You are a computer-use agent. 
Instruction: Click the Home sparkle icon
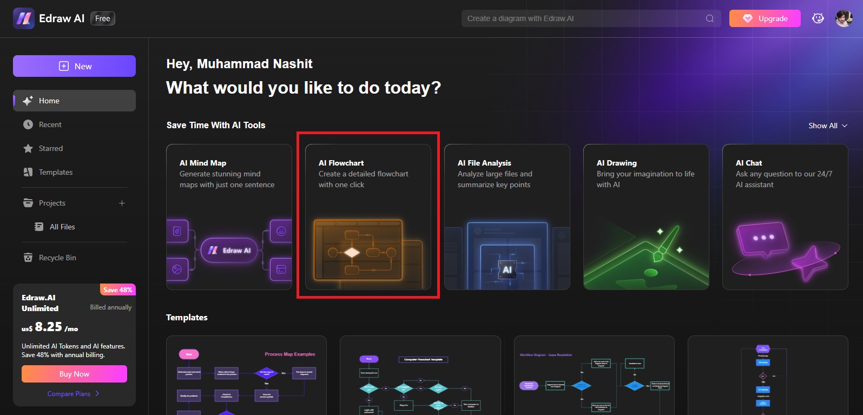(x=28, y=101)
